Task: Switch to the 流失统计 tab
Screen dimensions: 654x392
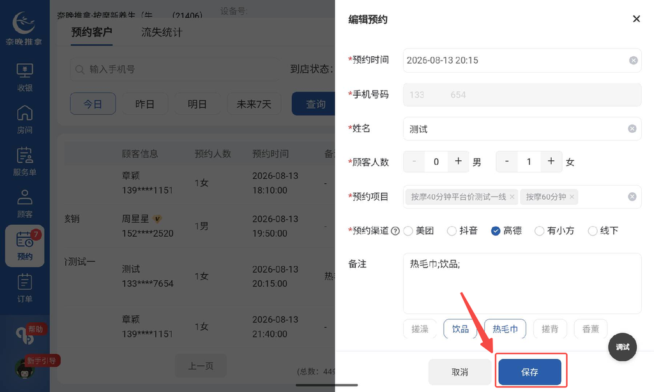Action: pos(162,32)
